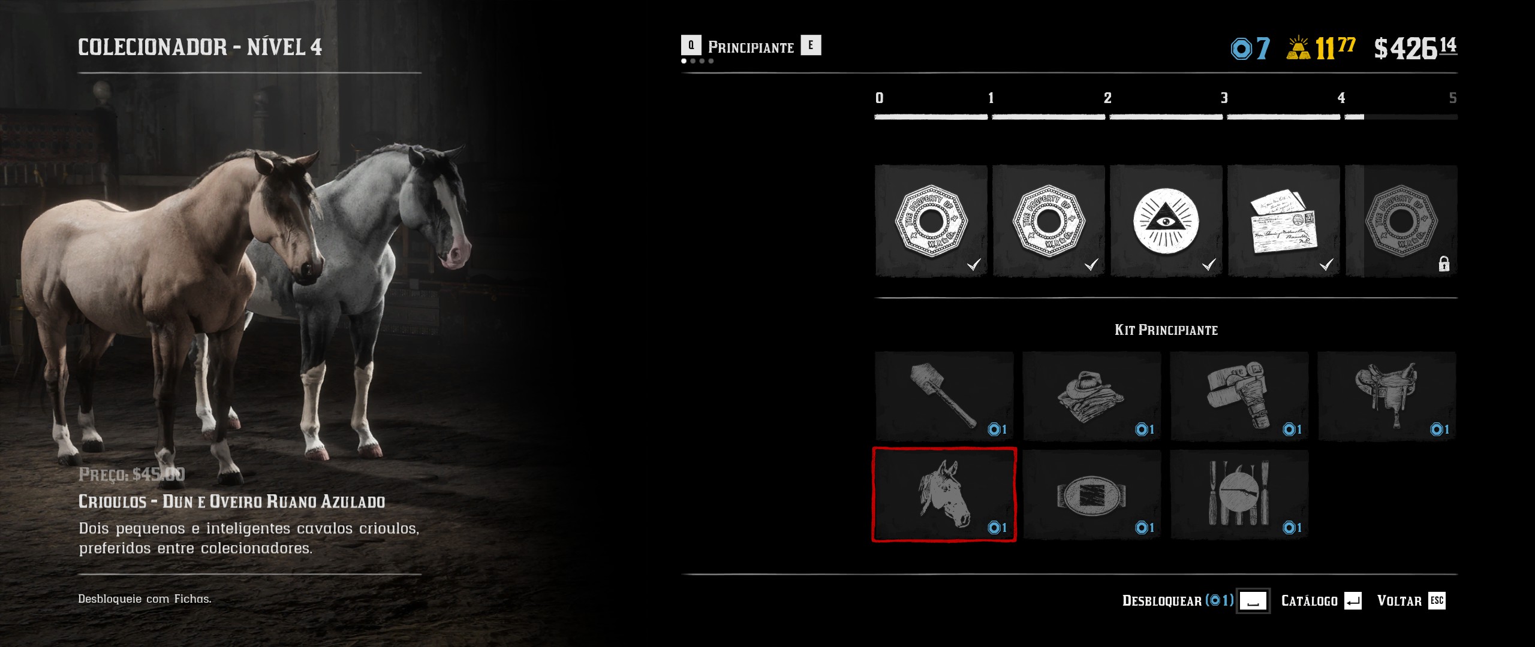Select the hat and clothing outfit item

click(x=1092, y=396)
